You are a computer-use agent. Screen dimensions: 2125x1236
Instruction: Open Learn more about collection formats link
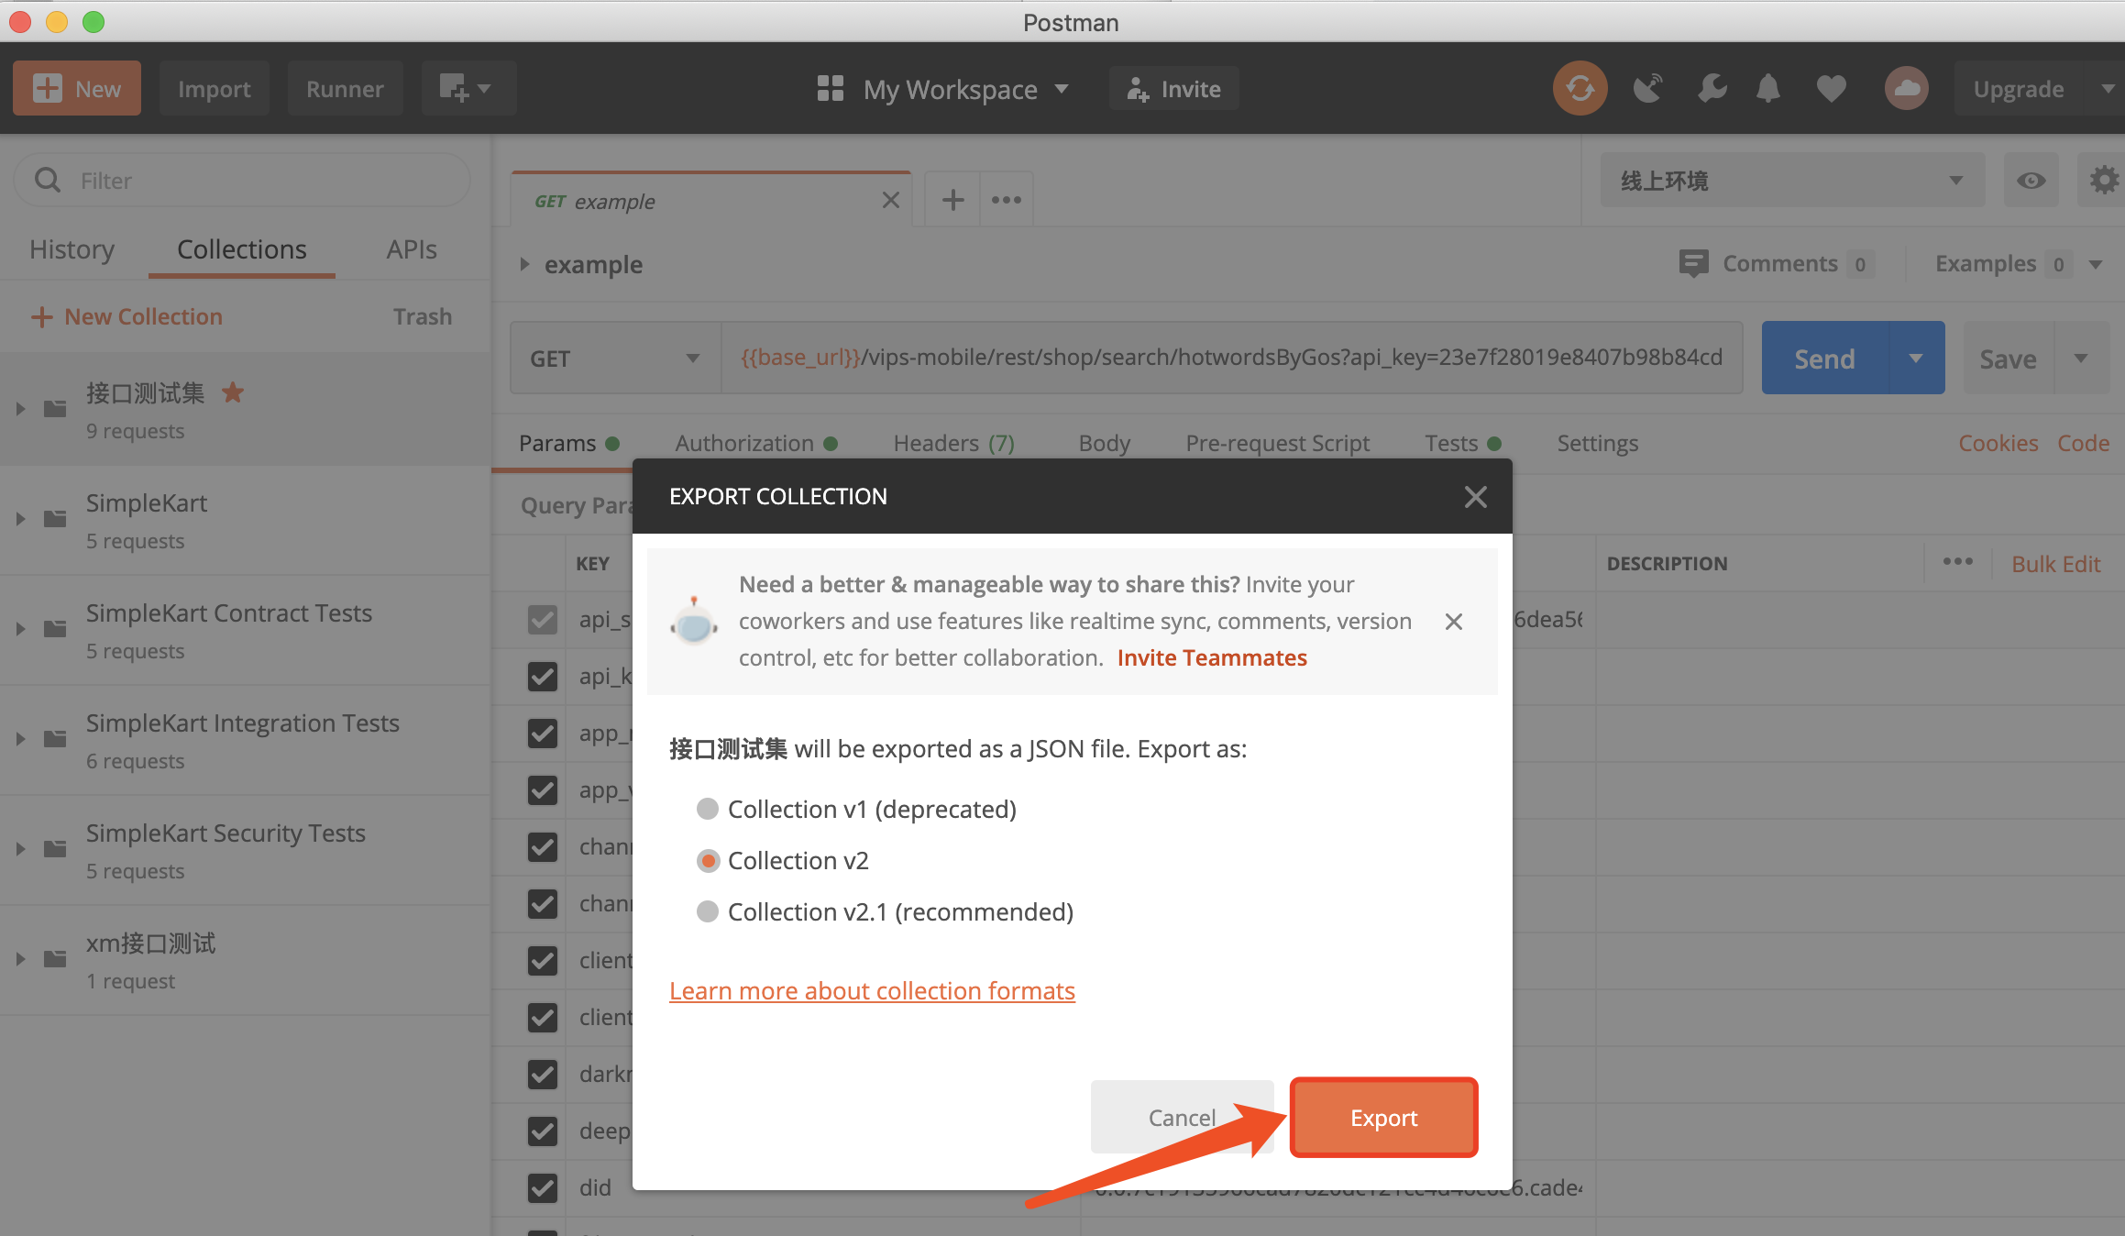pyautogui.click(x=871, y=990)
